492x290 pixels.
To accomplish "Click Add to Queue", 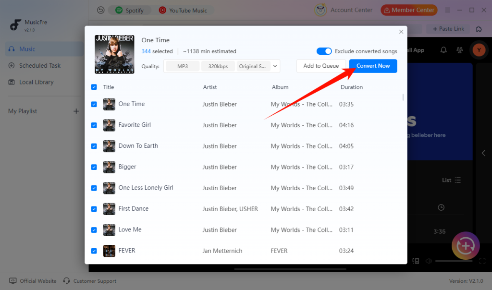I will click(x=321, y=66).
